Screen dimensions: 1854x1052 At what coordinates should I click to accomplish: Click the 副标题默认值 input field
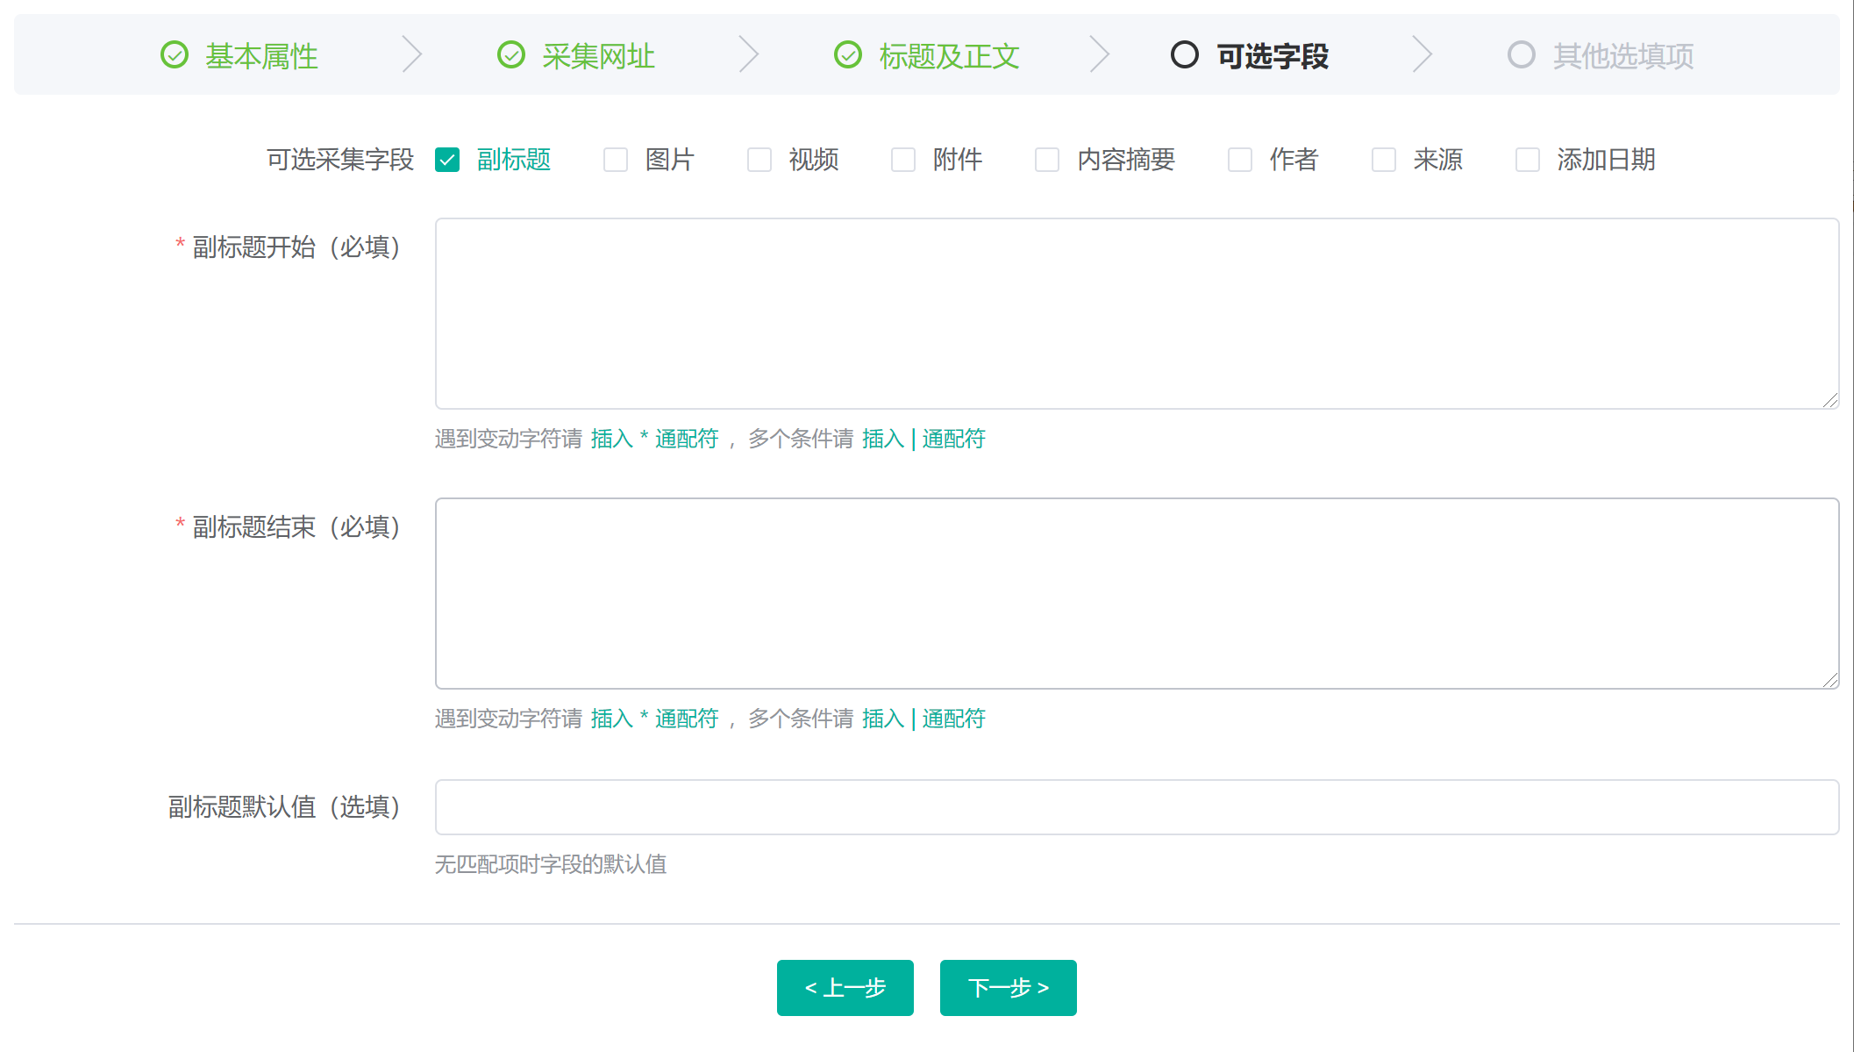tap(1137, 807)
